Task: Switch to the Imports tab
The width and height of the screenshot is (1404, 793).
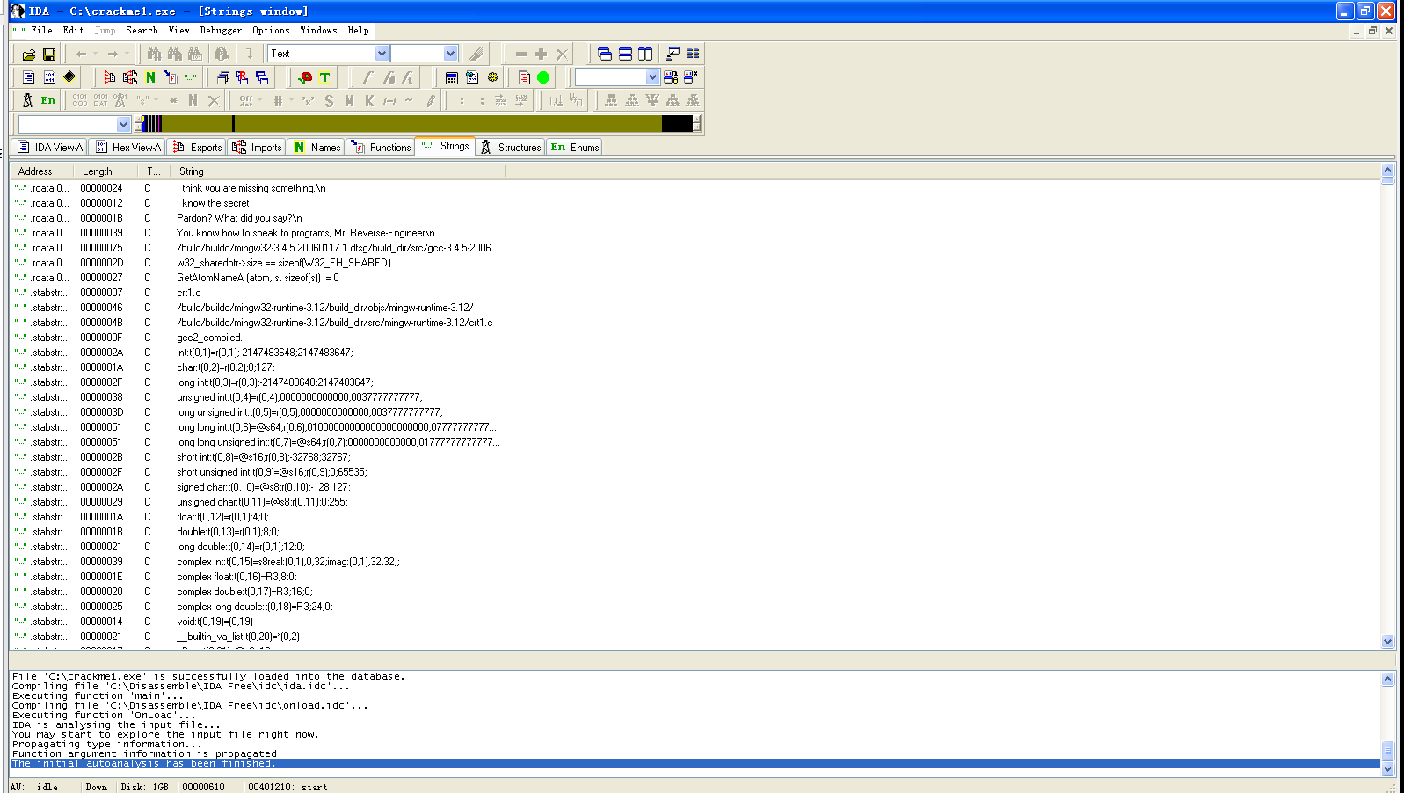Action: pyautogui.click(x=257, y=147)
